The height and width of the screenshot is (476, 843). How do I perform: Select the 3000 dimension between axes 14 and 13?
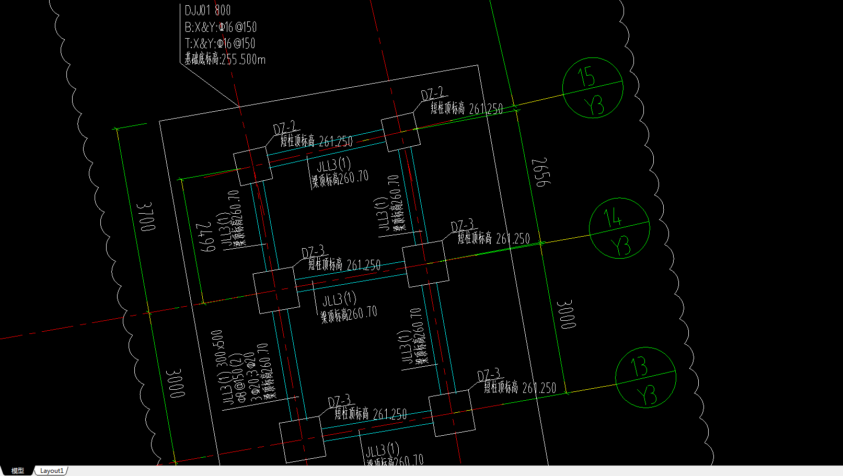click(566, 314)
